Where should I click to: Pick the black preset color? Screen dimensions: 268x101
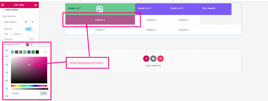point(37,52)
